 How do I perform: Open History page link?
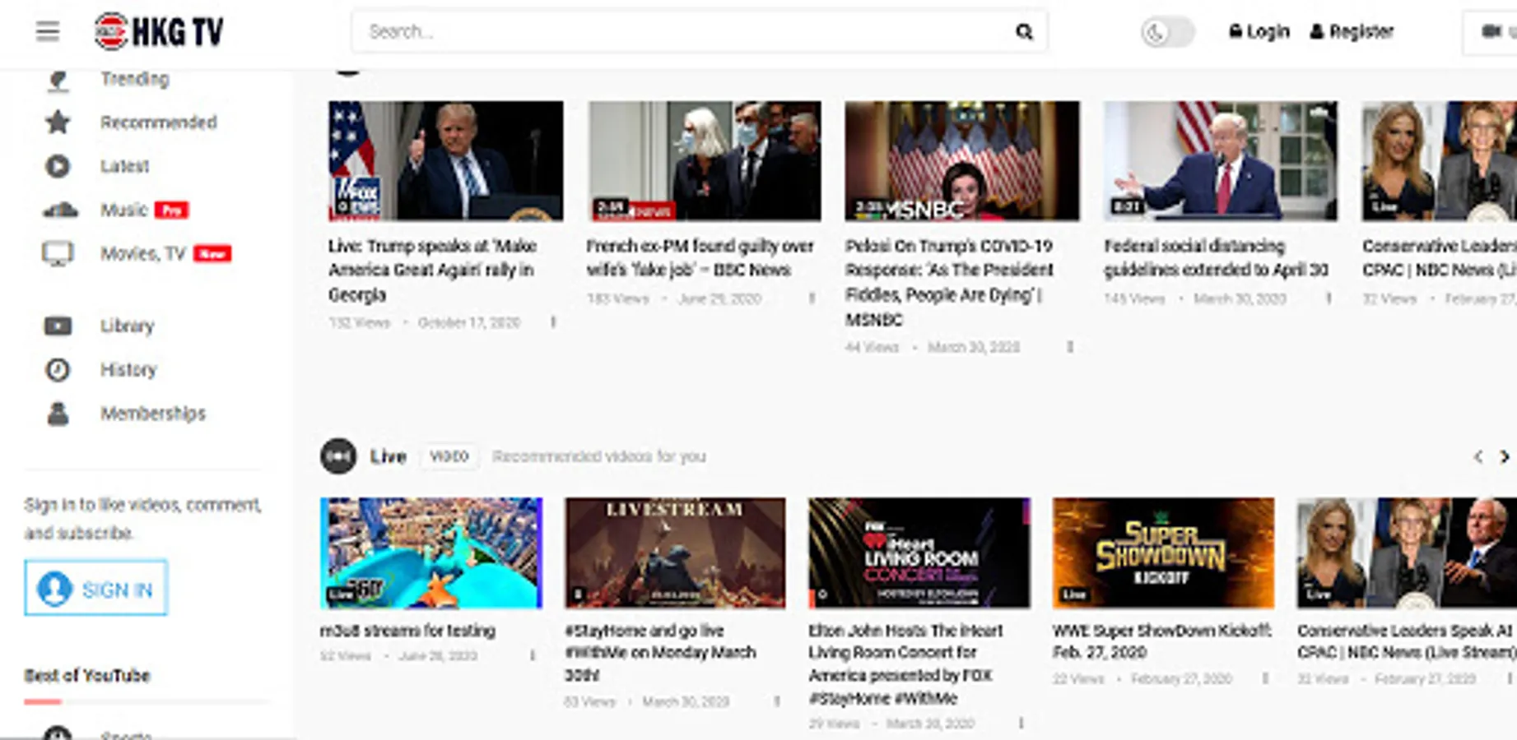click(128, 369)
